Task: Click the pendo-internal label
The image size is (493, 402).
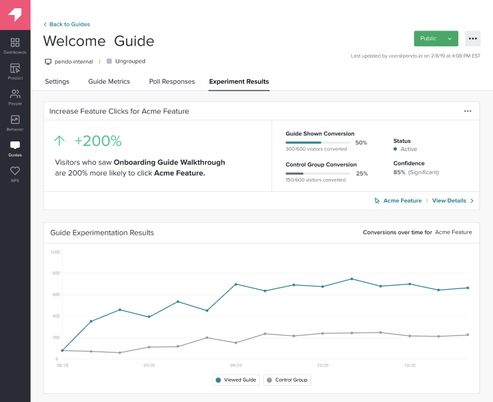Action: click(x=74, y=61)
